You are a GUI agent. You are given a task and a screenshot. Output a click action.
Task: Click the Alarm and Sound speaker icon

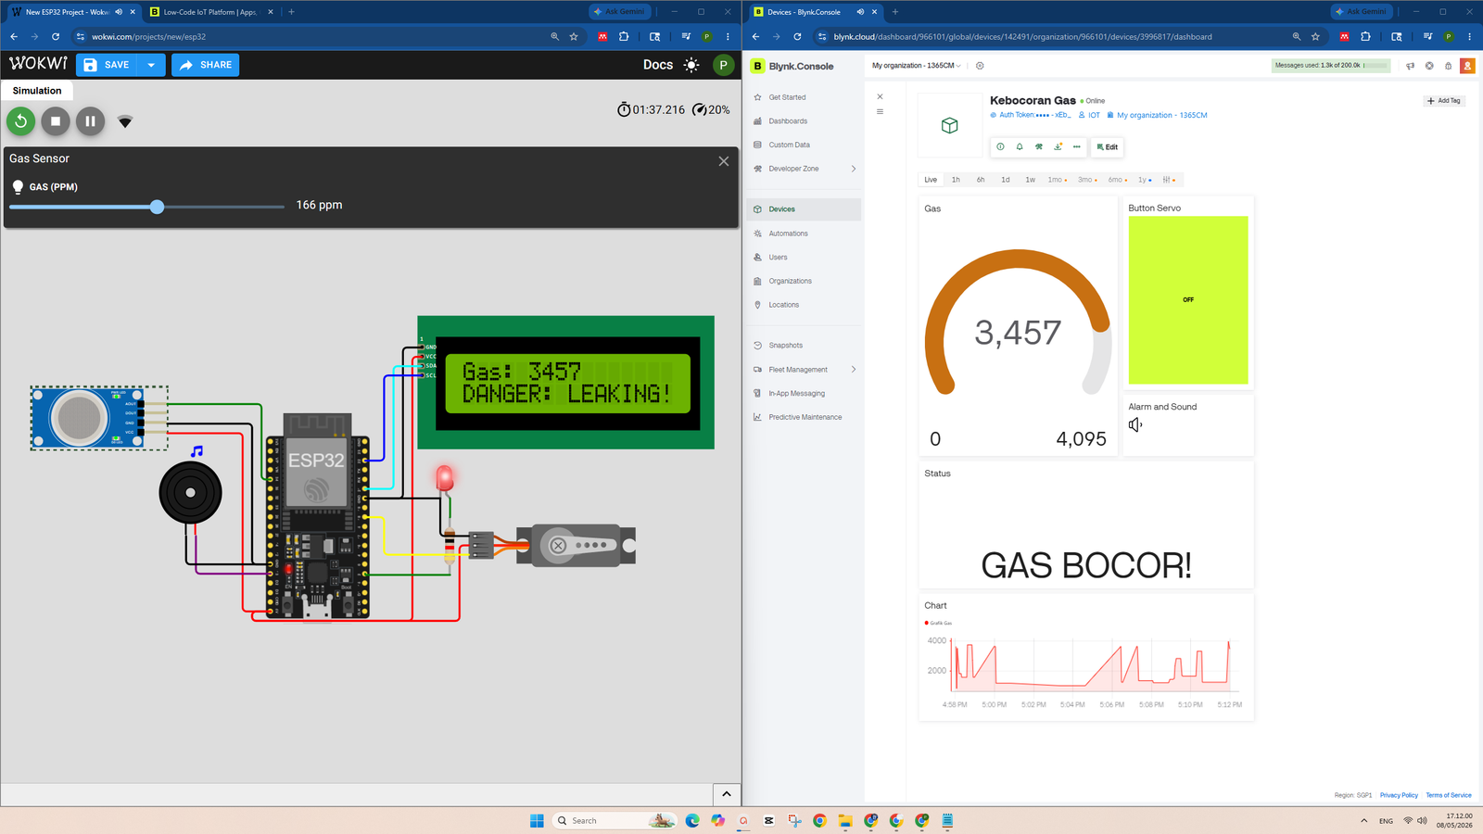1135,424
